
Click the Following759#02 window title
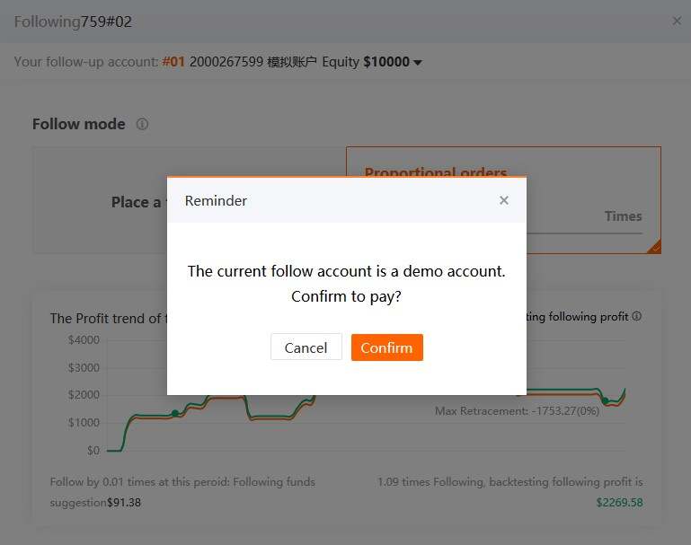[73, 22]
